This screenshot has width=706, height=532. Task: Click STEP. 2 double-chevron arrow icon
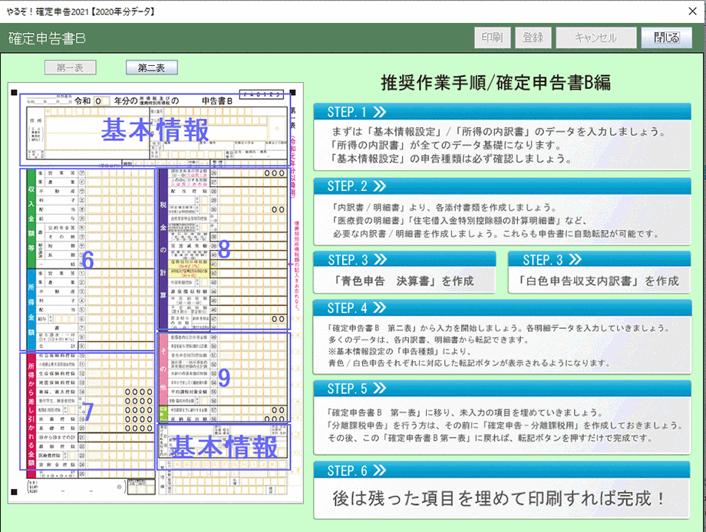tap(380, 186)
